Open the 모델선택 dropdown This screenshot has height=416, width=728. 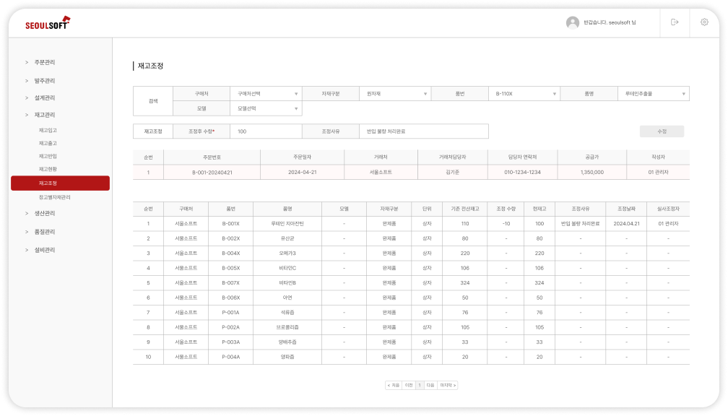[266, 108]
